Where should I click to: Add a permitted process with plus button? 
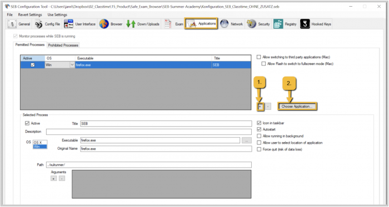pyautogui.click(x=260, y=107)
